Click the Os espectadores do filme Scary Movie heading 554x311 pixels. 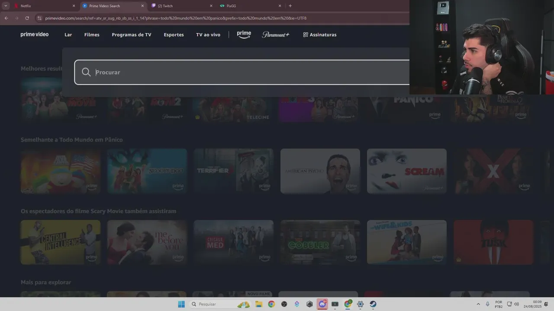(98, 211)
